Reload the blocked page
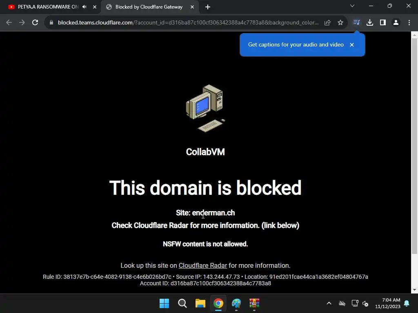418x313 pixels. click(x=35, y=23)
